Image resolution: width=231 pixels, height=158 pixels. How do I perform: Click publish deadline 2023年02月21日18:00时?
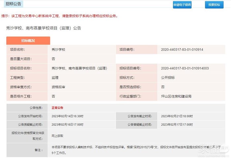[177, 116]
